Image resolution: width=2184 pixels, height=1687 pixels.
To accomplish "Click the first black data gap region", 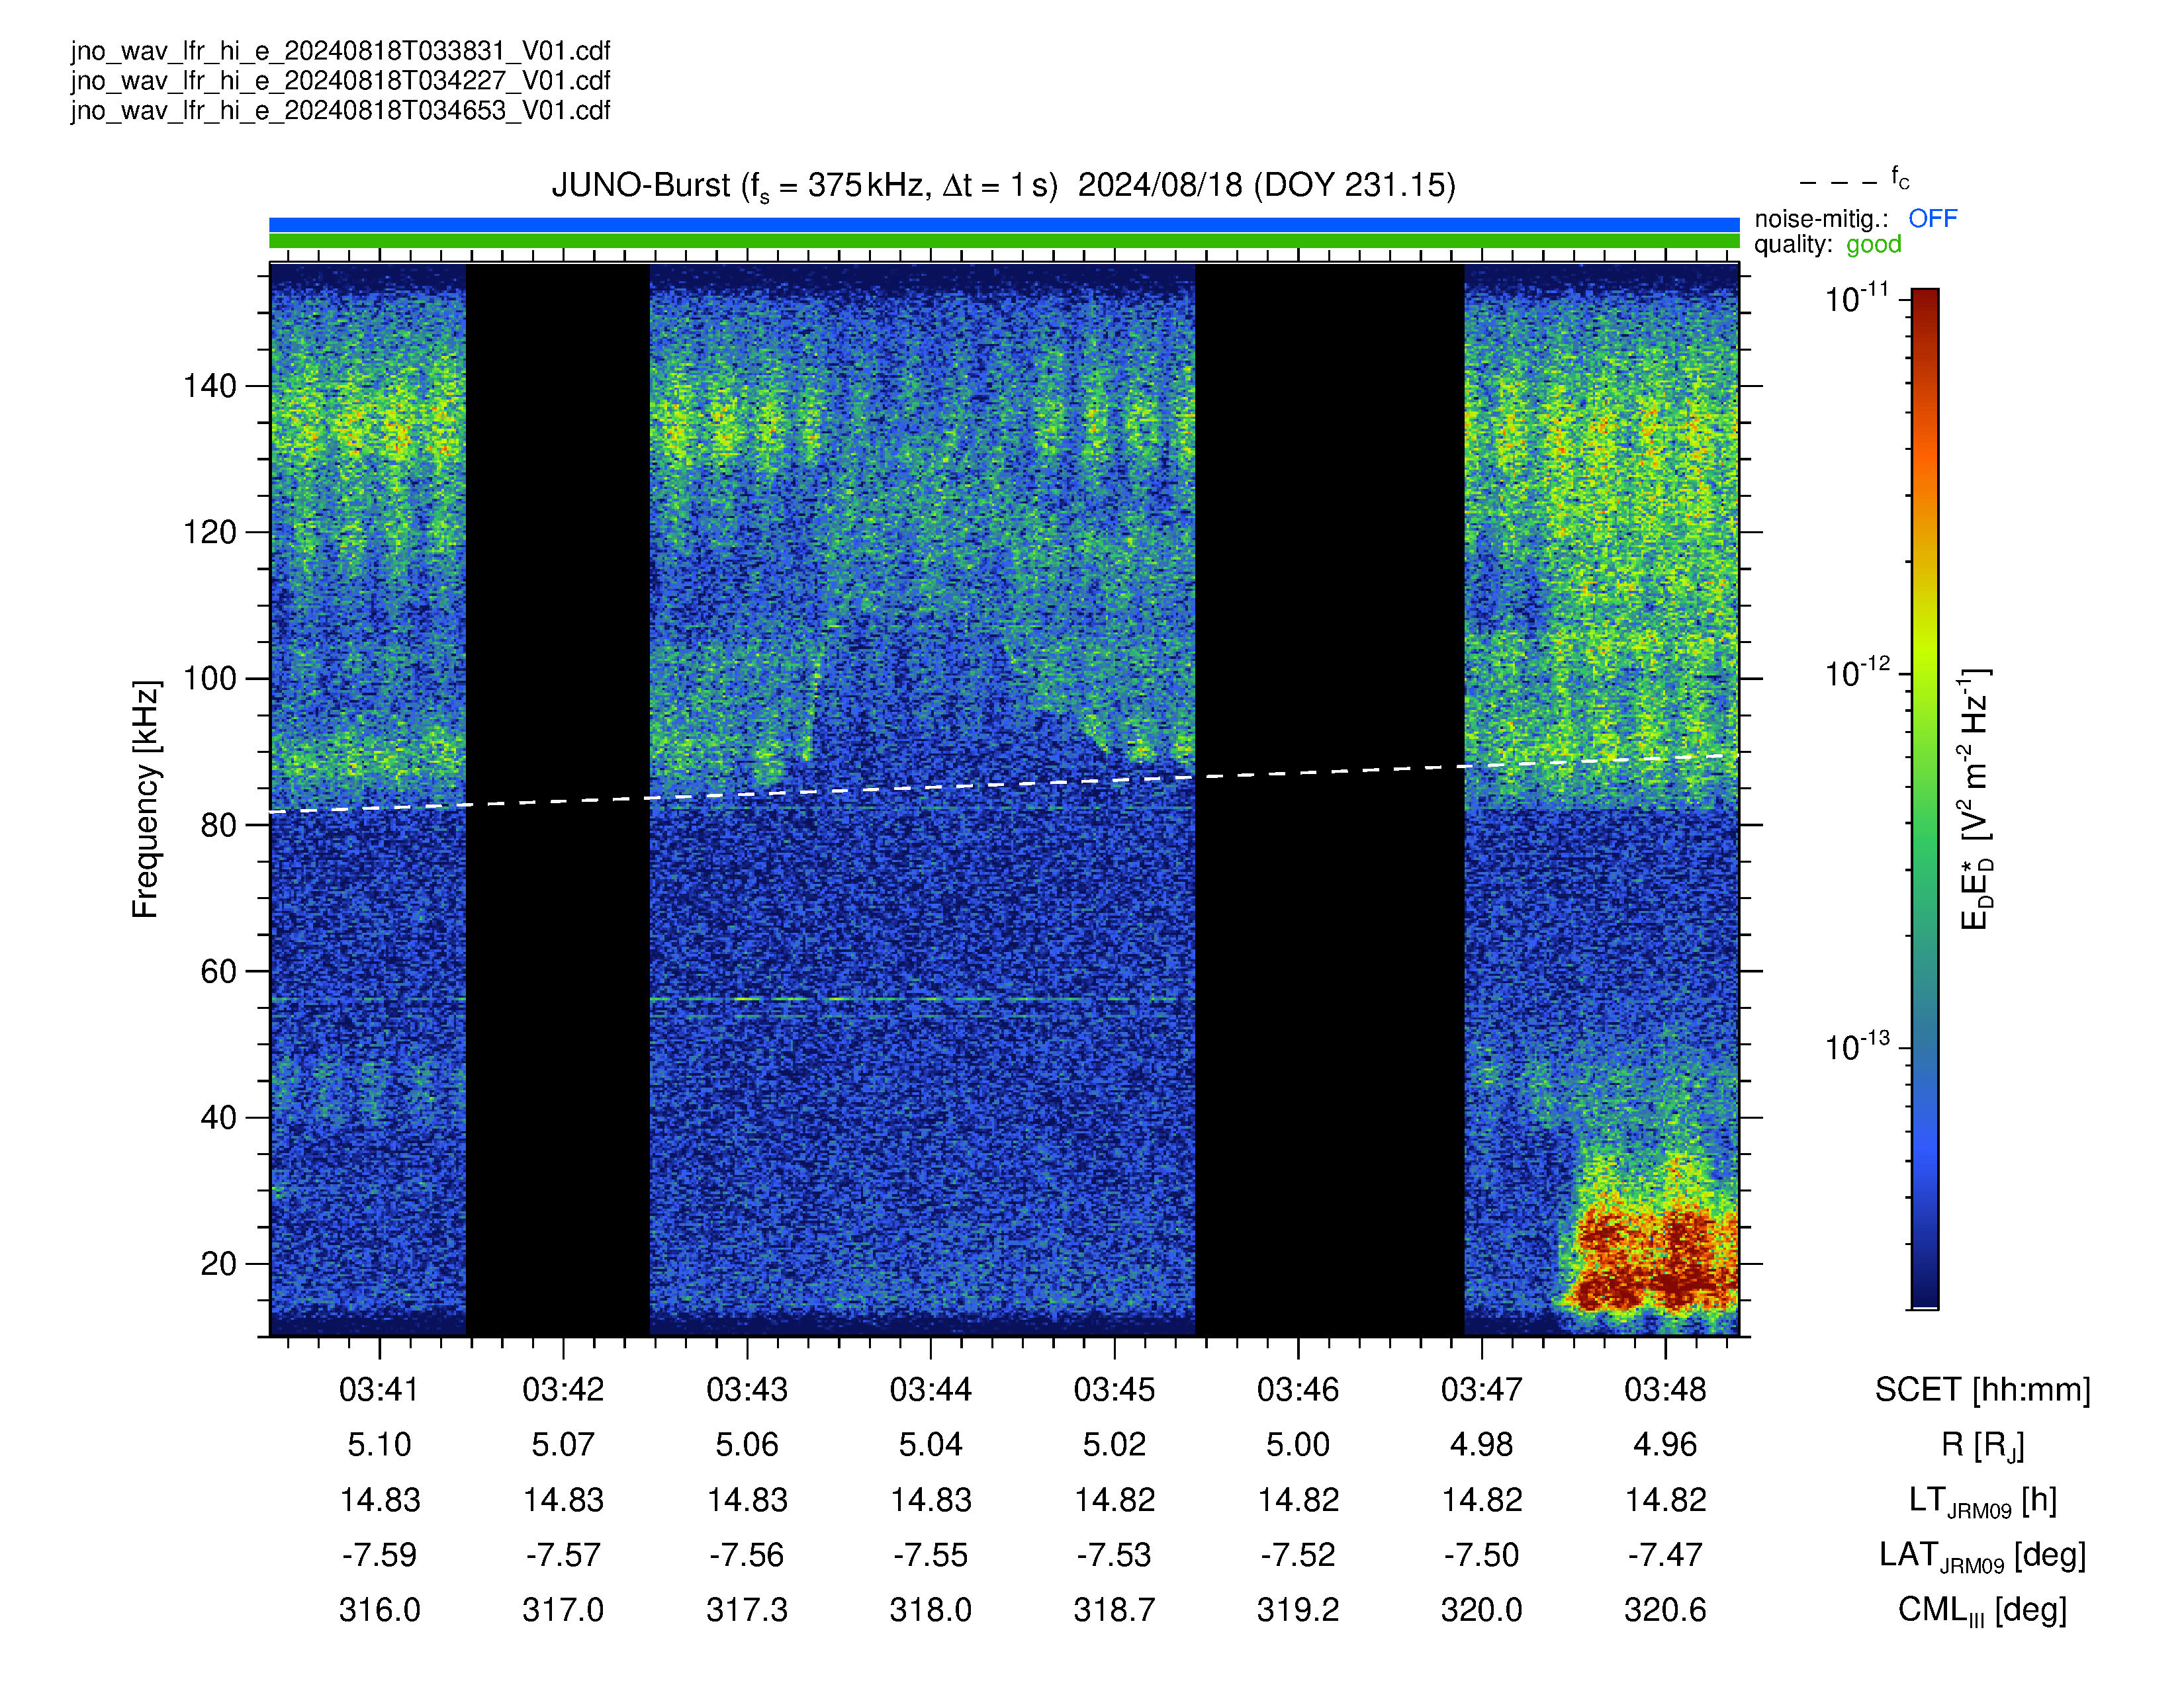I will pos(558,800).
